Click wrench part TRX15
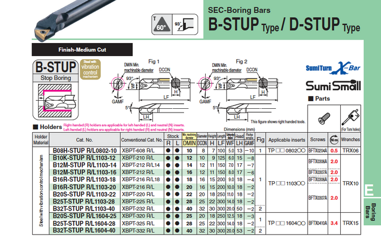 tap(351, 223)
